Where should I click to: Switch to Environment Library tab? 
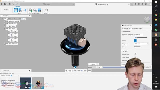point(136,29)
